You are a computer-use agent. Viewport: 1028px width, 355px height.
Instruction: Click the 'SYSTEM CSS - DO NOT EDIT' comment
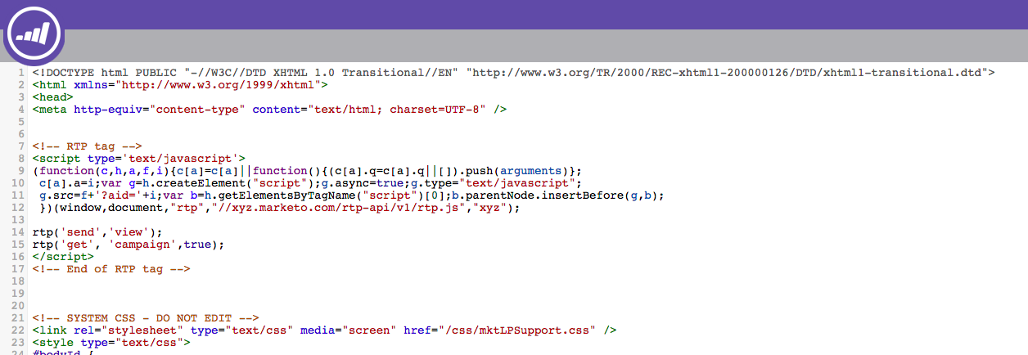(146, 318)
